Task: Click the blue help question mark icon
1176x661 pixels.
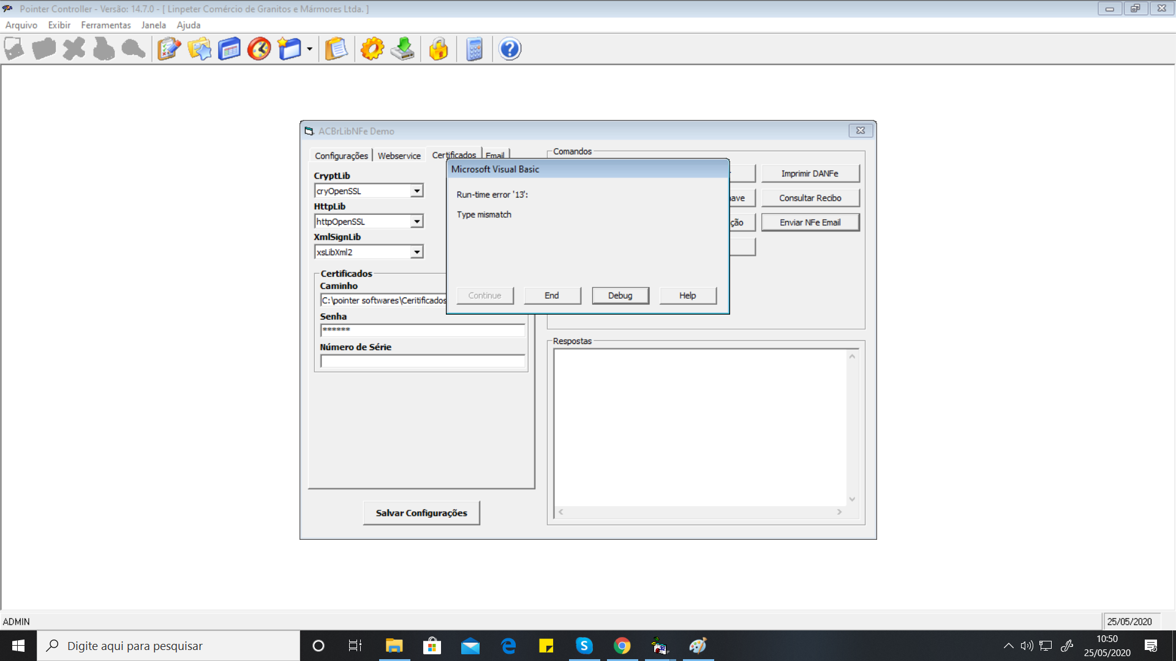Action: click(510, 49)
